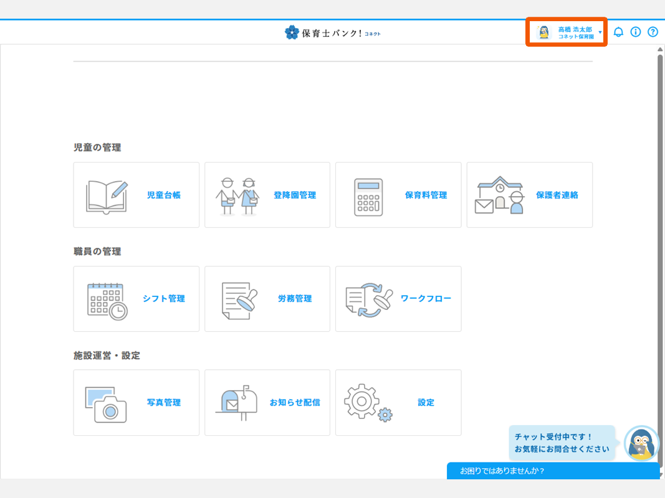
Task: Open the 保護者連絡 school building icon
Action: coord(499,195)
